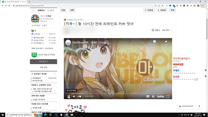Click the 목록 (list) button
This screenshot has height=117, width=208.
(x=172, y=10)
